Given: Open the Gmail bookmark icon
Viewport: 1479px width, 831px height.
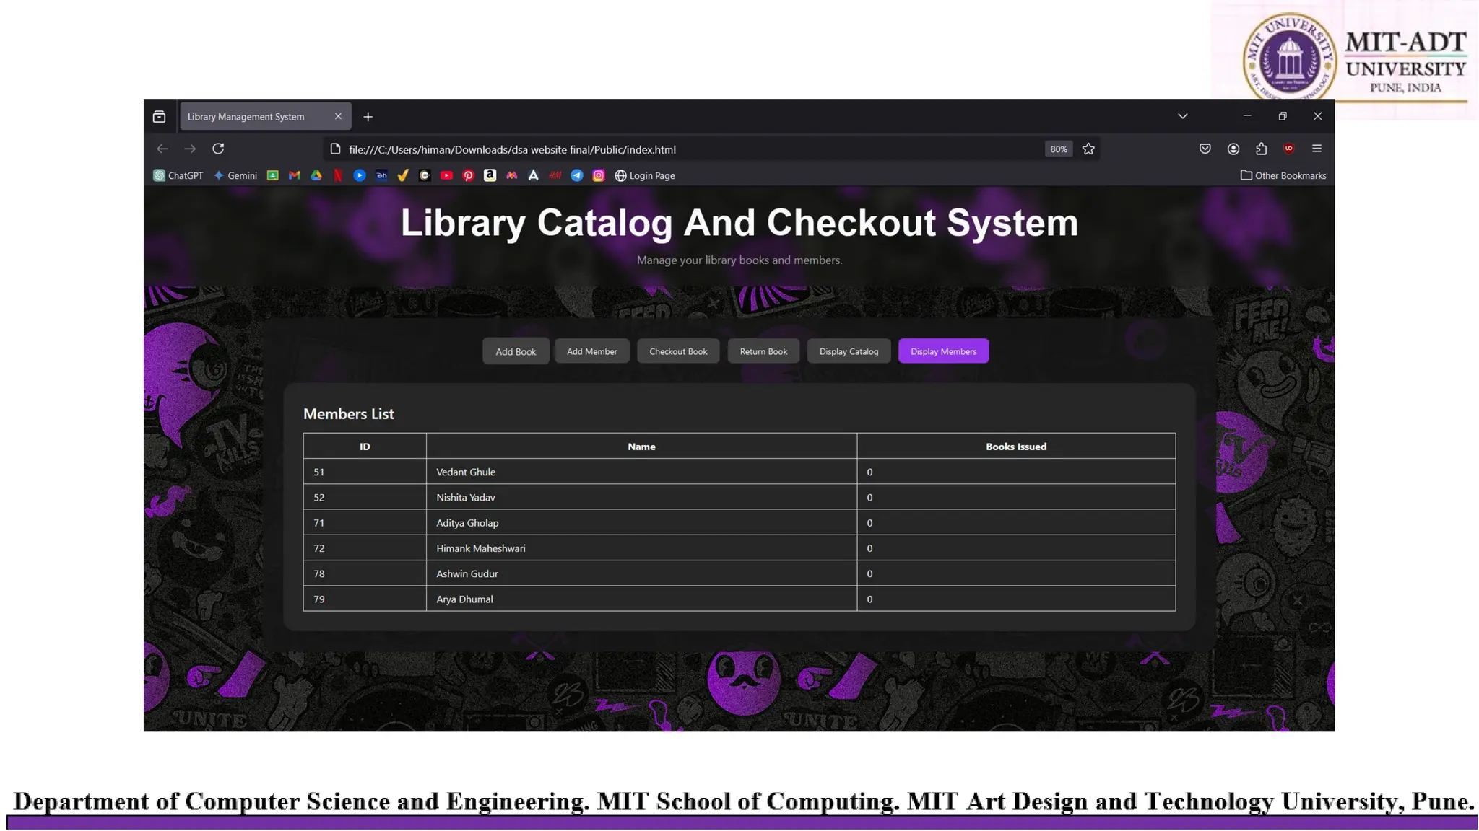Looking at the screenshot, I should [294, 175].
